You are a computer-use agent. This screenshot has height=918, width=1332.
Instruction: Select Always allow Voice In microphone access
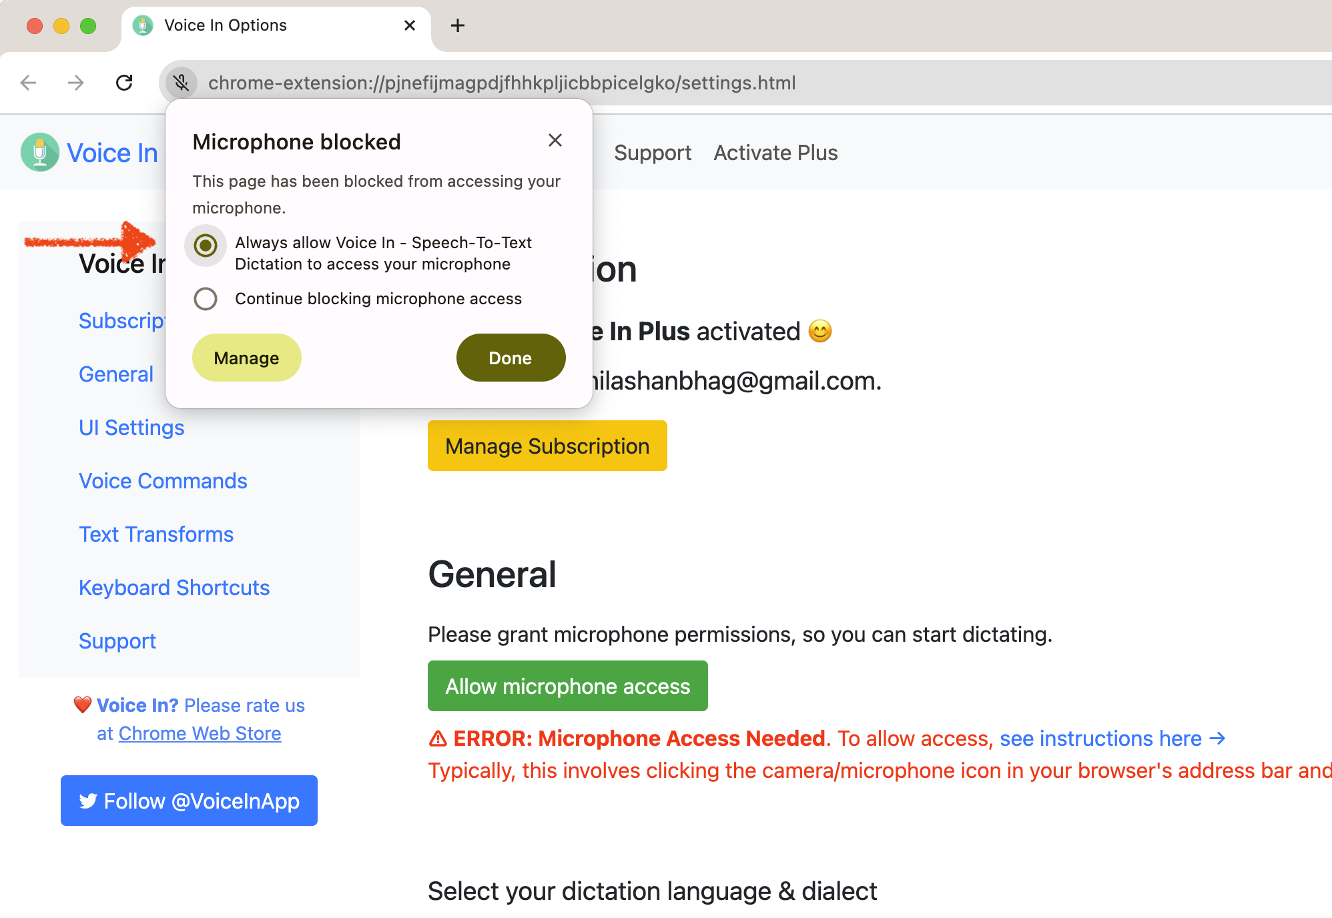pyautogui.click(x=206, y=246)
